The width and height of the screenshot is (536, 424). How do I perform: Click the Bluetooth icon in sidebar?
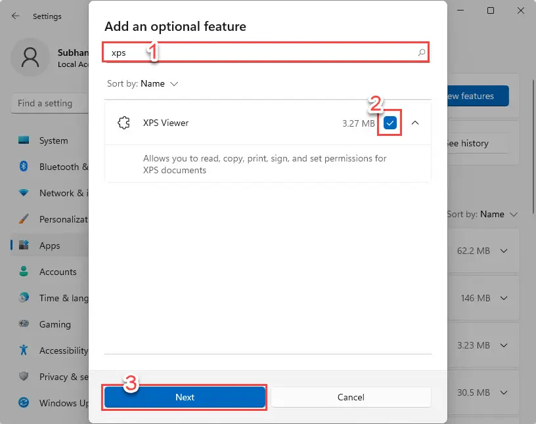pyautogui.click(x=24, y=167)
